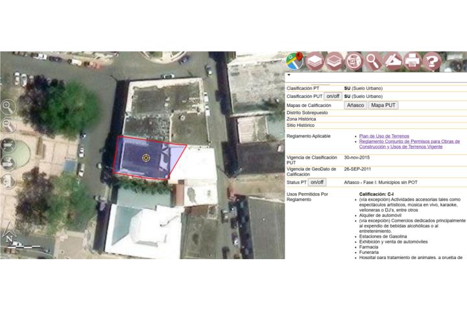Open the second stacked layers tool
This screenshot has height=311, width=467.
point(334,61)
